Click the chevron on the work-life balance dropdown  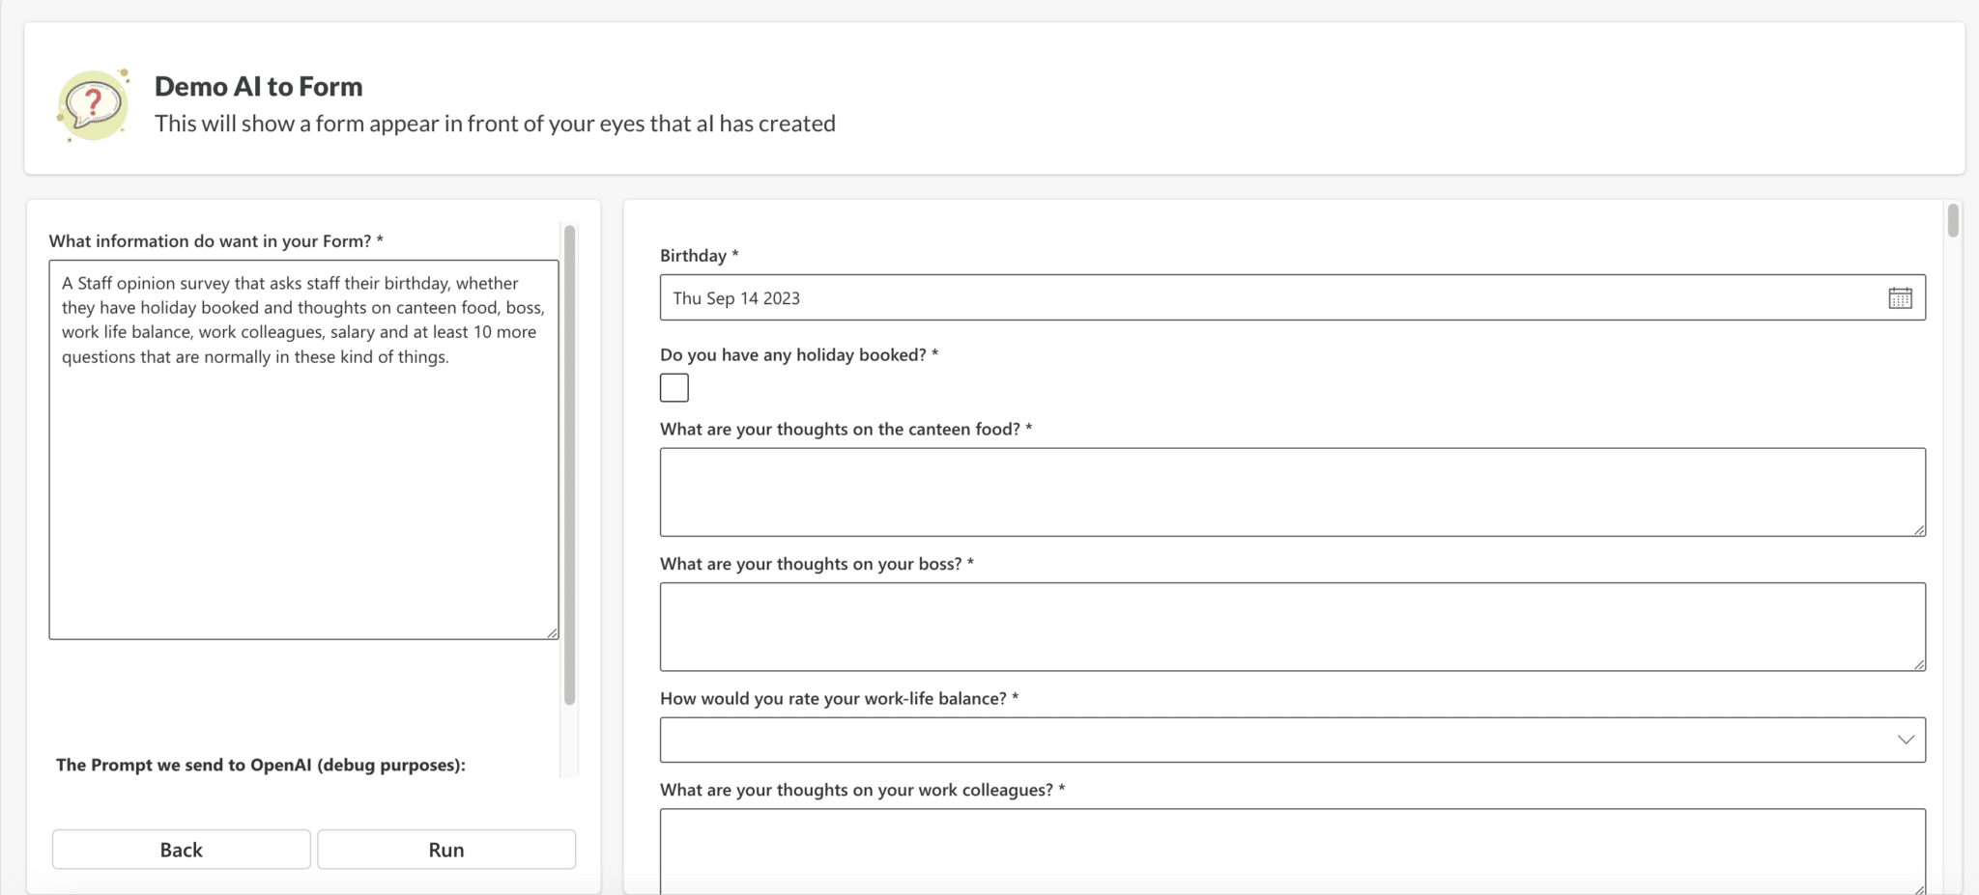(x=1904, y=739)
